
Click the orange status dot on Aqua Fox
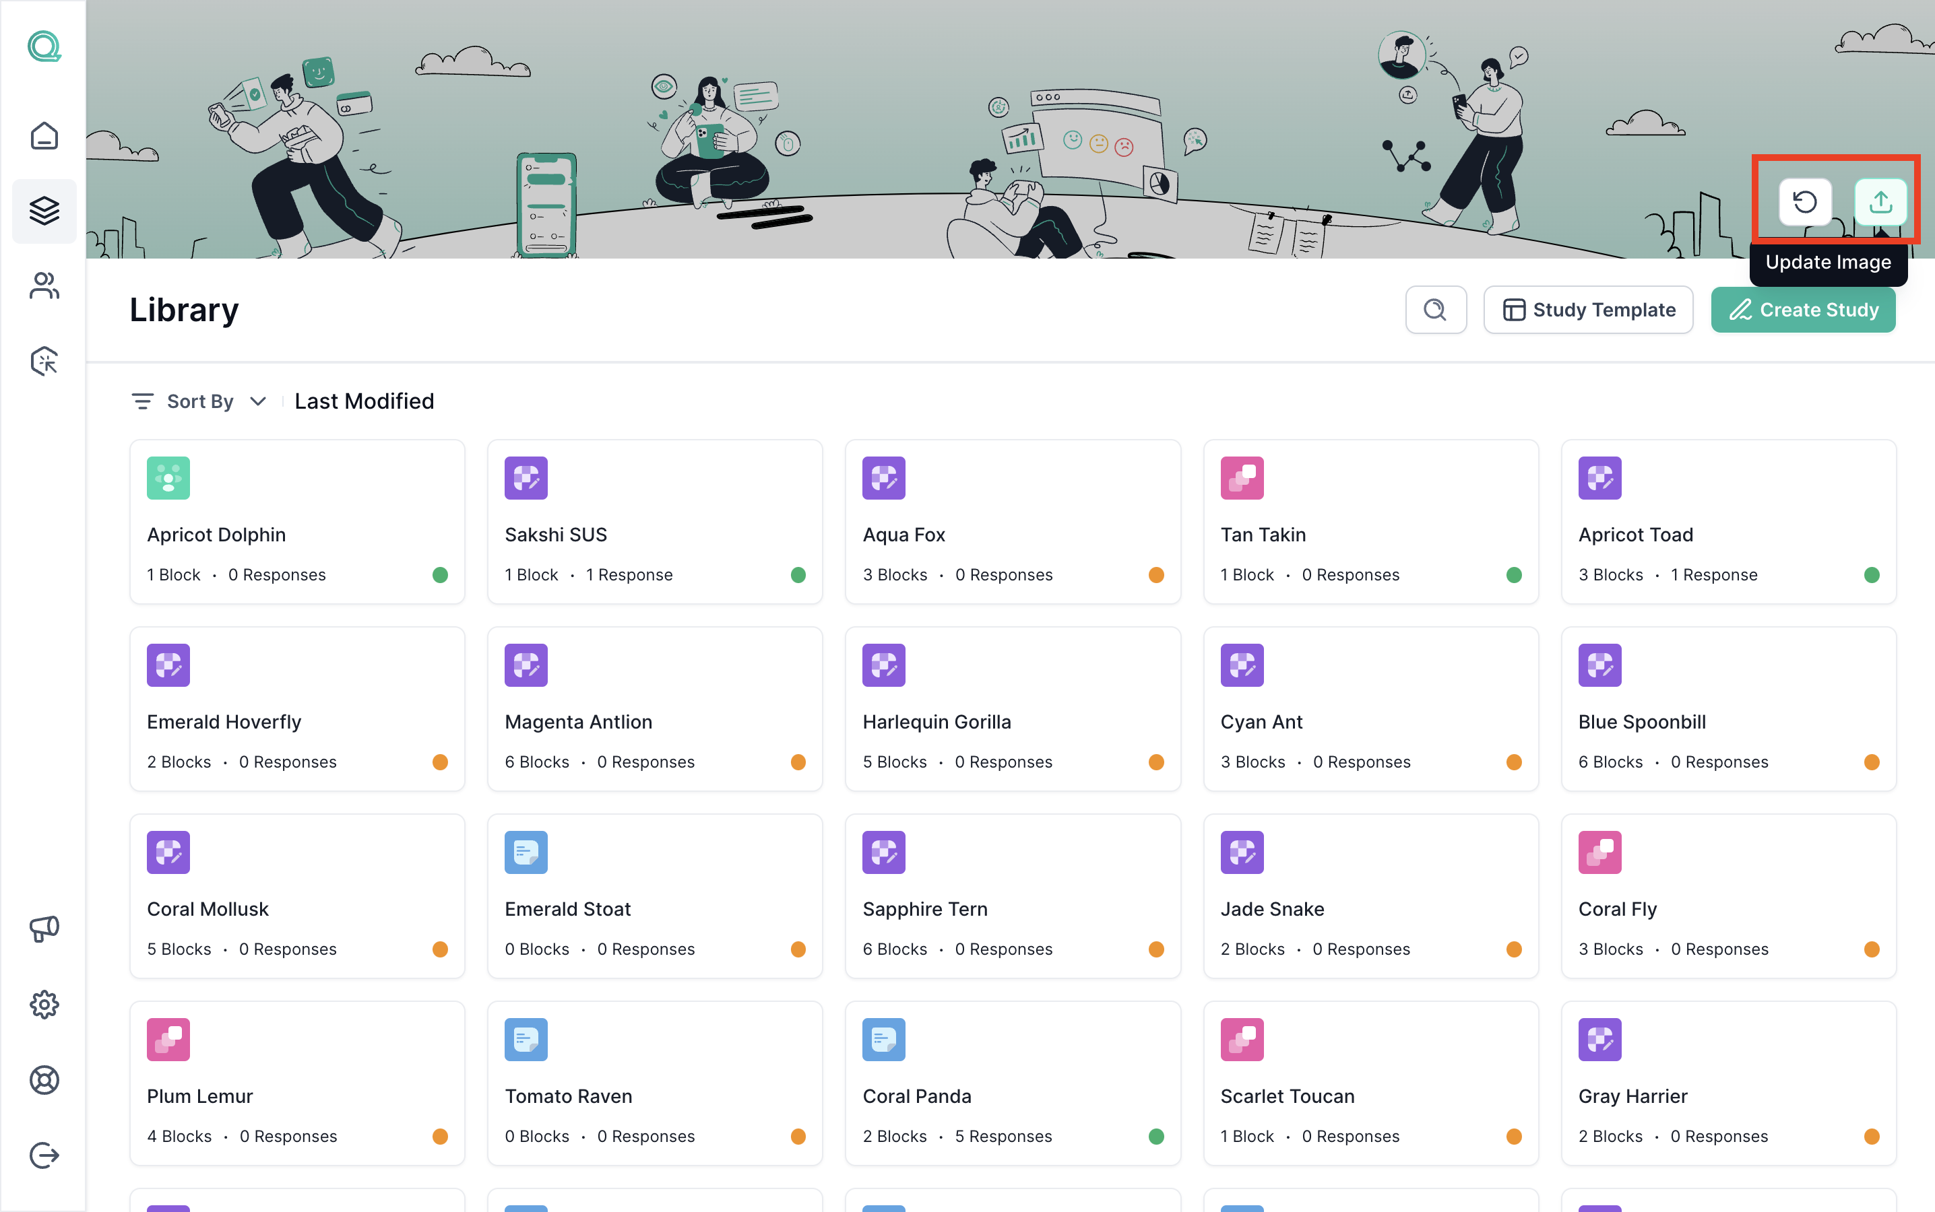(x=1155, y=575)
